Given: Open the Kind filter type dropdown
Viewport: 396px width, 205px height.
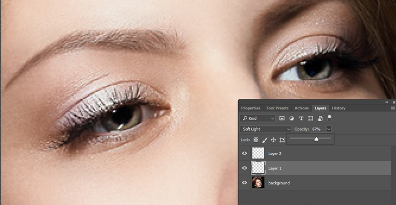Looking at the screenshot, I should (258, 118).
